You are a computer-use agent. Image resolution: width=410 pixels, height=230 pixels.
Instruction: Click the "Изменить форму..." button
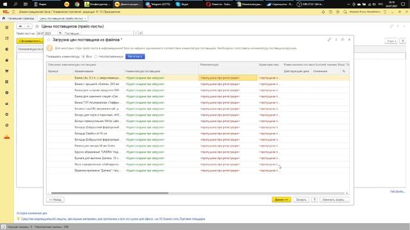[x=334, y=200]
